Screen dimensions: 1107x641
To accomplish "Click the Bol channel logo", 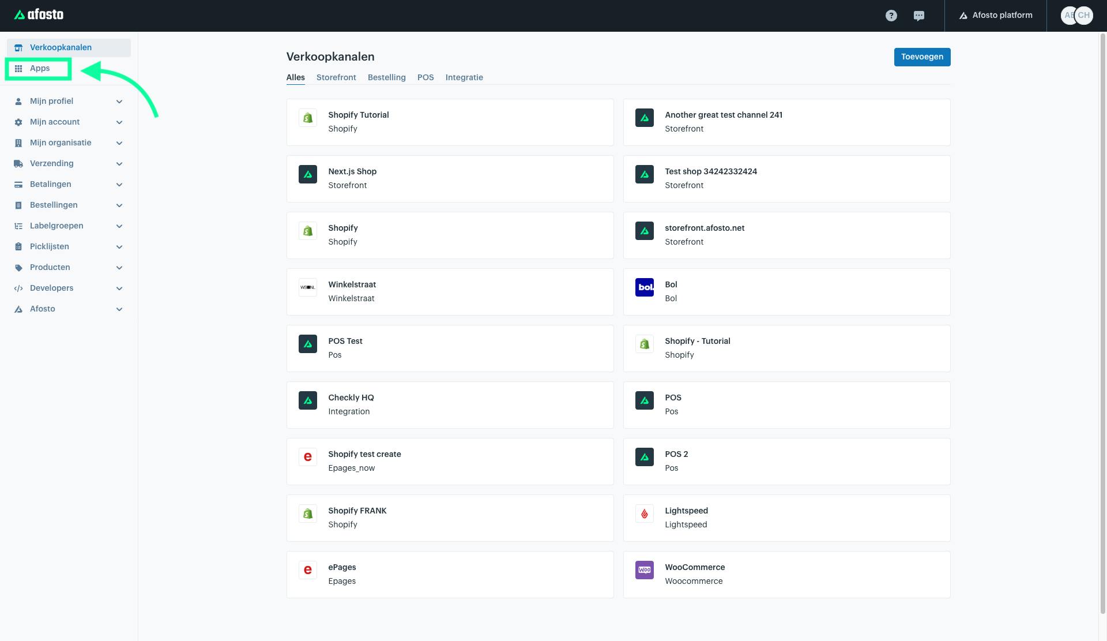I will 645,287.
